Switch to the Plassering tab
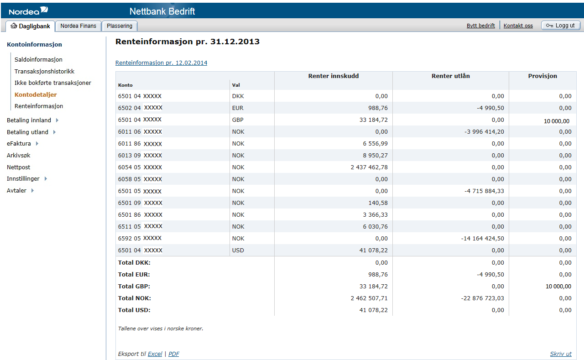Screen dimensions: 584x360 (x=120, y=26)
